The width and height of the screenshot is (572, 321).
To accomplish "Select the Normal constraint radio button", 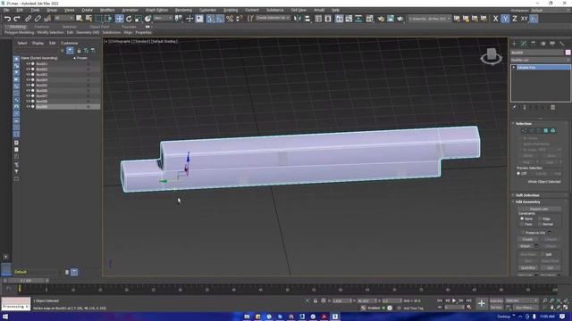I will pos(540,224).
